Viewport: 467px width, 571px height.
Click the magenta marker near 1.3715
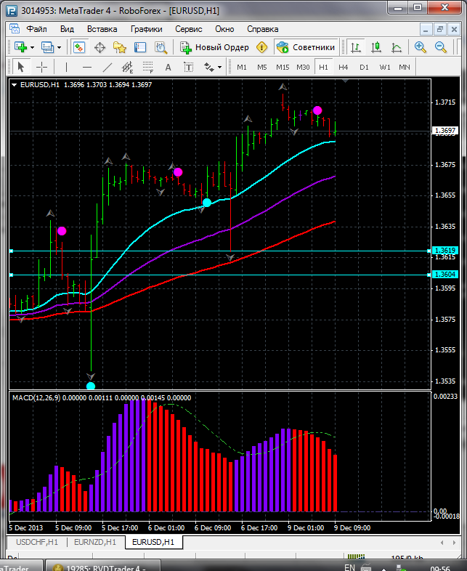tap(317, 110)
